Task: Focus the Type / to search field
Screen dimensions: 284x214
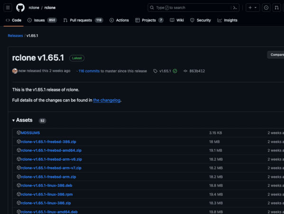Action: [x=193, y=8]
